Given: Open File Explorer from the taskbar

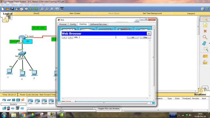Looking at the screenshot, I should click(x=13, y=115).
